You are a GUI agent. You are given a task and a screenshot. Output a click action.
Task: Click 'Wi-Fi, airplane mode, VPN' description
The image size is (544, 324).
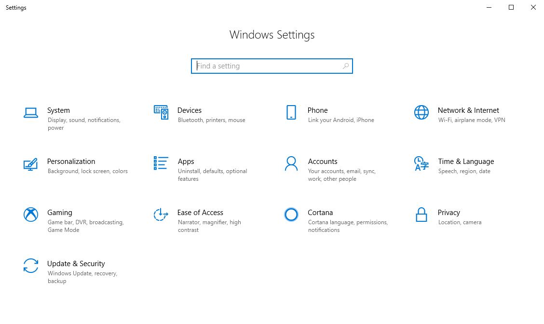[x=472, y=120]
